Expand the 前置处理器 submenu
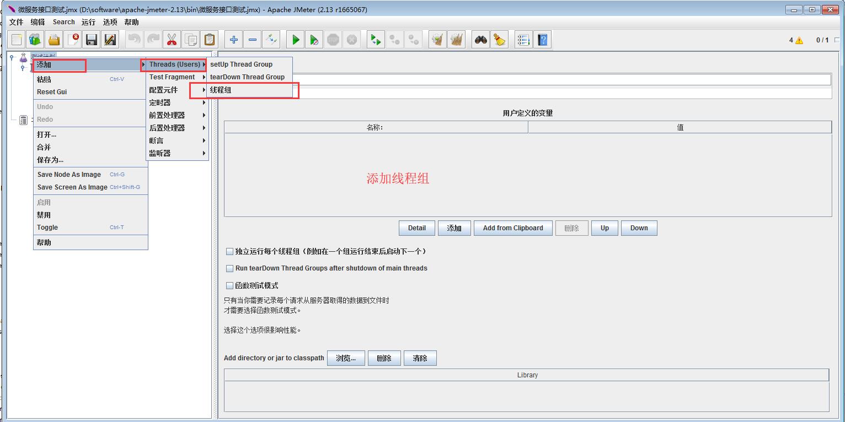Screen dimensions: 845x422 [x=177, y=115]
